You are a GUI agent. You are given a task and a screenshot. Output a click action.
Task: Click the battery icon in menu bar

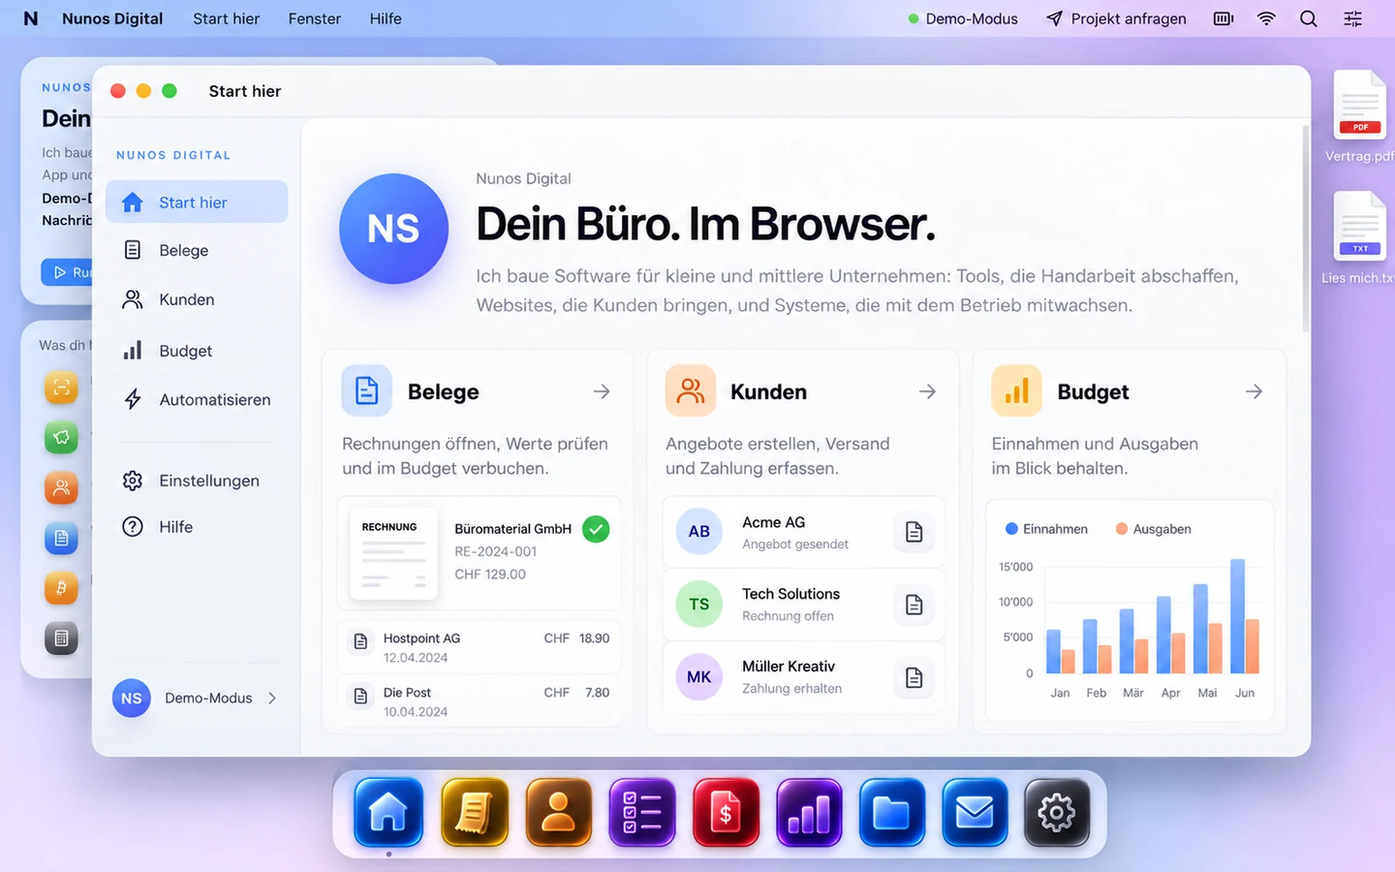click(x=1224, y=18)
